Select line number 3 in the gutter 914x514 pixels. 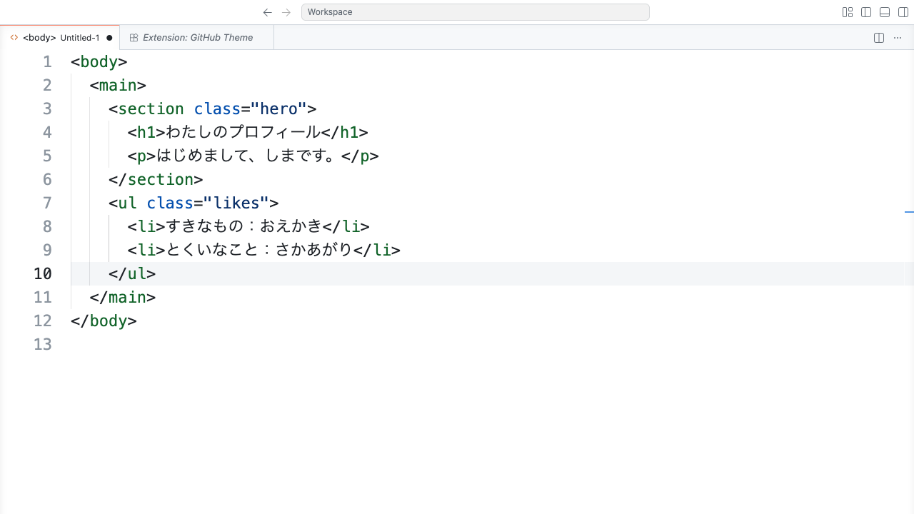[x=47, y=109]
